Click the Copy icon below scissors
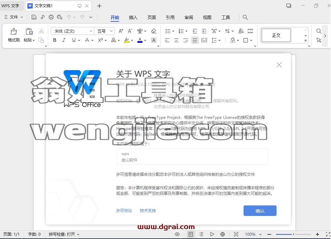331x239 pixels. [x=41, y=40]
